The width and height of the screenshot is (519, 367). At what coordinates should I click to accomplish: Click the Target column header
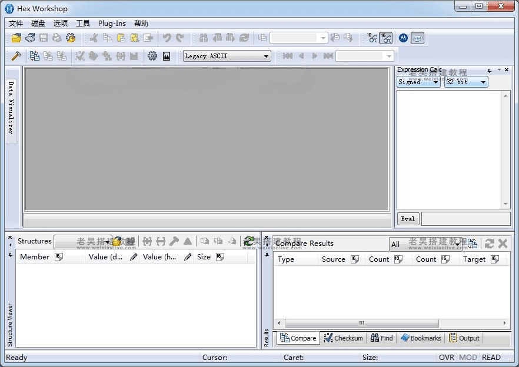[x=483, y=259]
